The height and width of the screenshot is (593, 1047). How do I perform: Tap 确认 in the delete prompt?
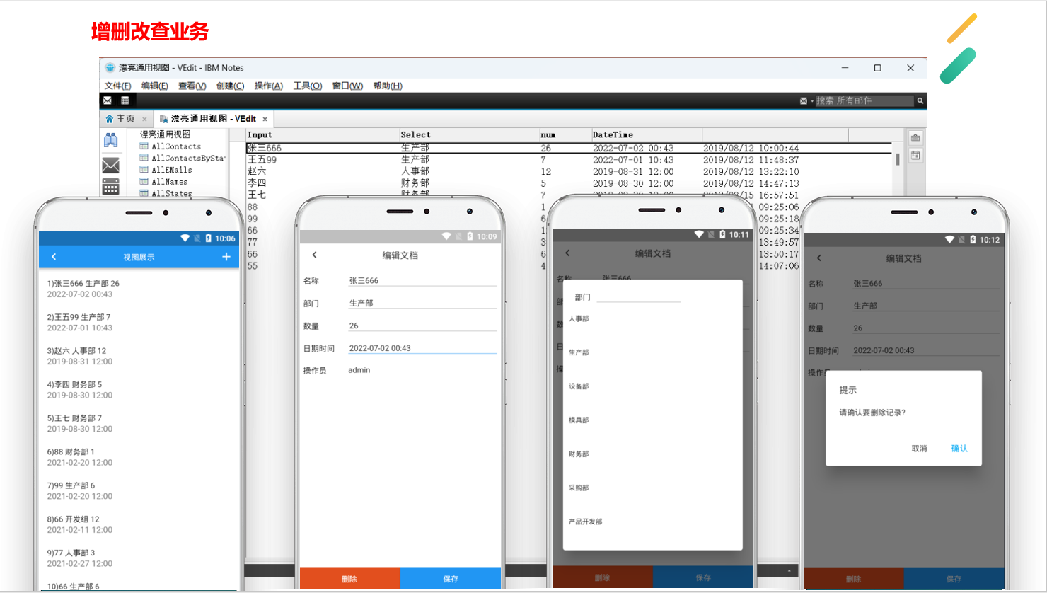coord(959,449)
